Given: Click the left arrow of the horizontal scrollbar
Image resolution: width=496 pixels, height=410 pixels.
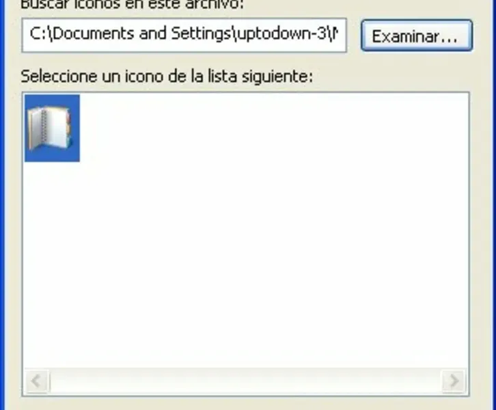Looking at the screenshot, I should click(x=37, y=381).
